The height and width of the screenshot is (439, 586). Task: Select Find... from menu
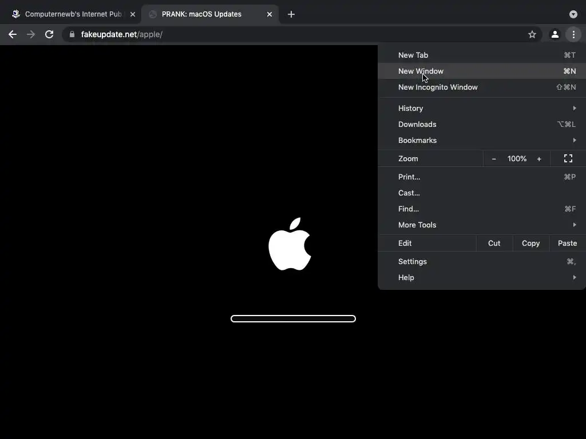point(482,209)
